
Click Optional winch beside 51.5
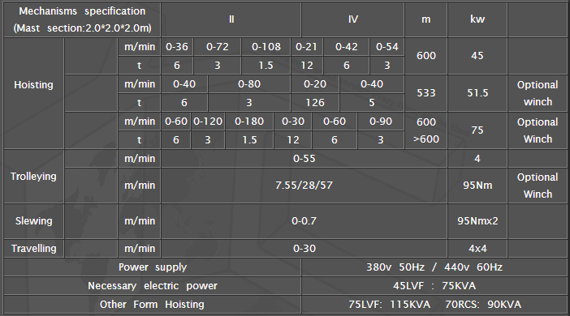(538, 93)
